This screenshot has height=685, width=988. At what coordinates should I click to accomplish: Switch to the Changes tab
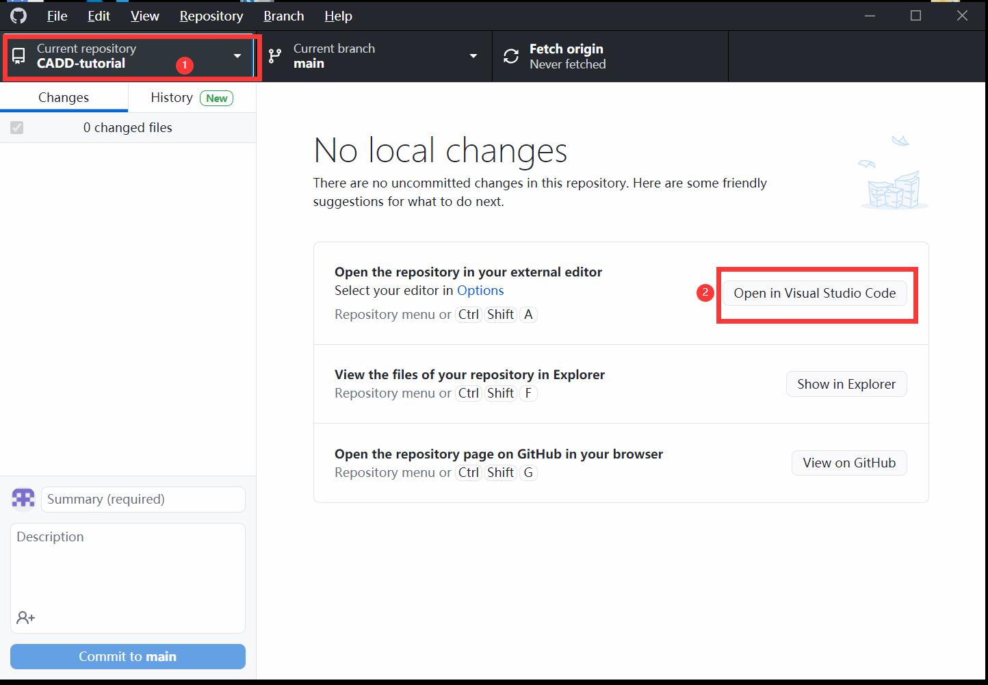[64, 97]
